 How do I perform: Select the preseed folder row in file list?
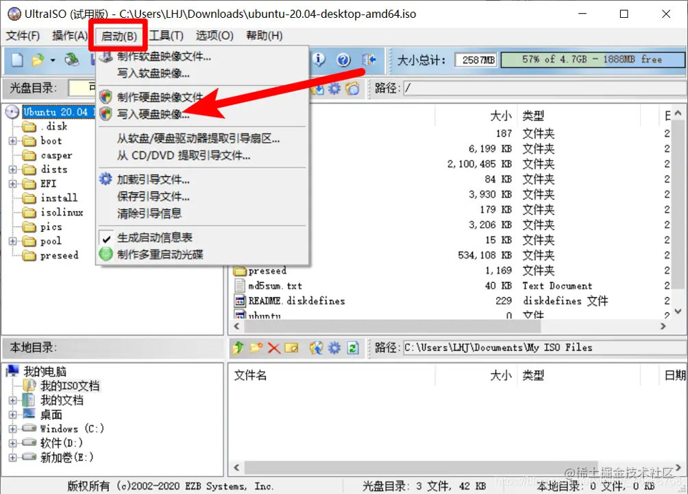267,271
